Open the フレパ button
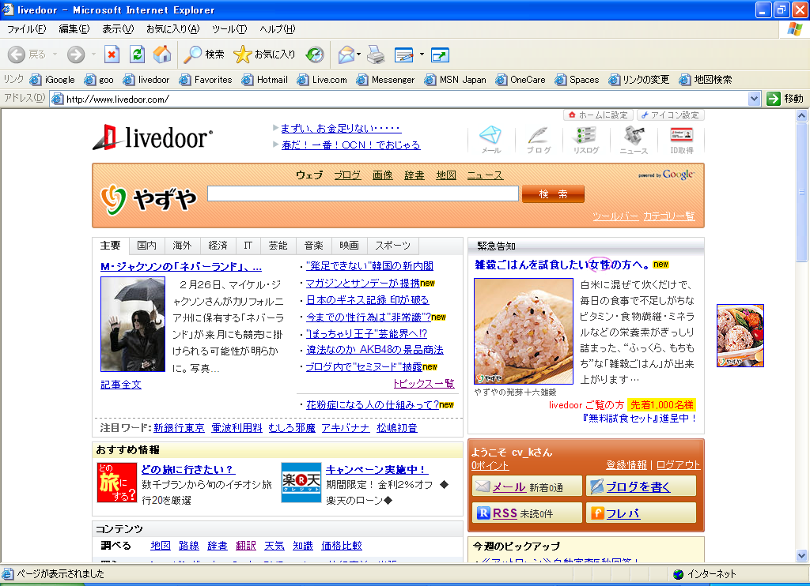Viewport: 810px width, 586px height. pos(641,513)
